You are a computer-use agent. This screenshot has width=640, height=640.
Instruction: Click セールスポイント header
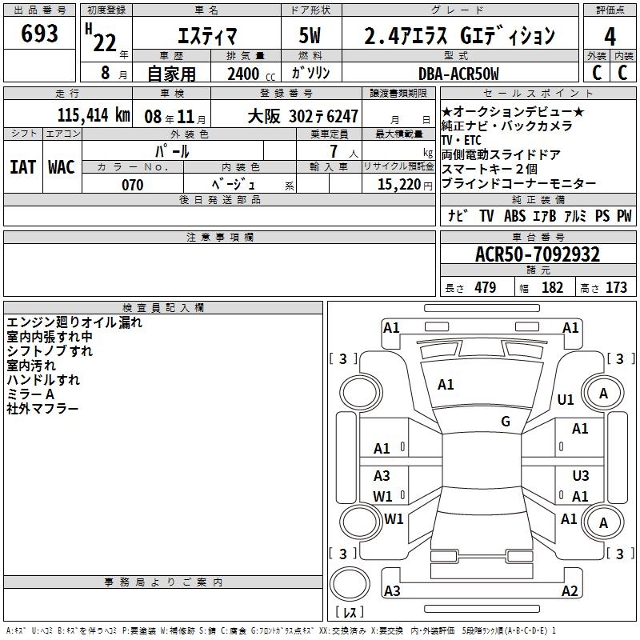(538, 93)
